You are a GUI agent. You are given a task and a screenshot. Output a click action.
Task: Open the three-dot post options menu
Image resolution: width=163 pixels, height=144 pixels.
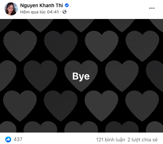[x=152, y=8]
